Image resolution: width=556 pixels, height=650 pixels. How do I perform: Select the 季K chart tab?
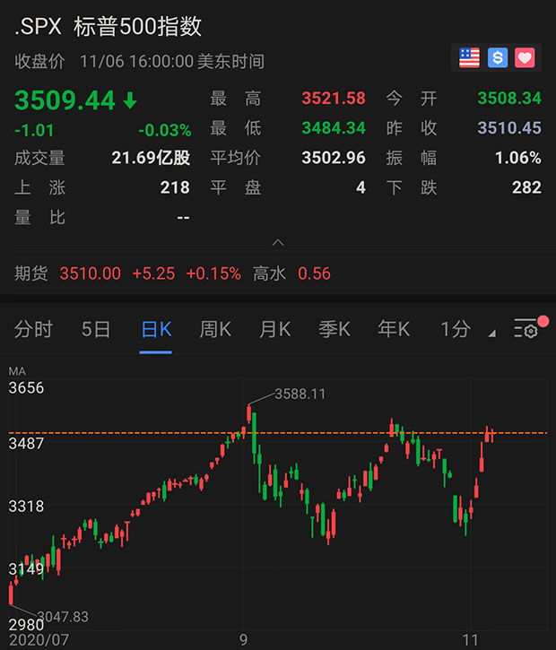(334, 330)
